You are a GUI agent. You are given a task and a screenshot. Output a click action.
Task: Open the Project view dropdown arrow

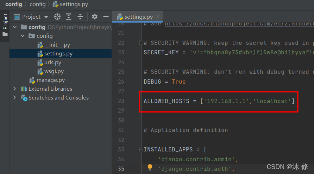[x=46, y=17]
